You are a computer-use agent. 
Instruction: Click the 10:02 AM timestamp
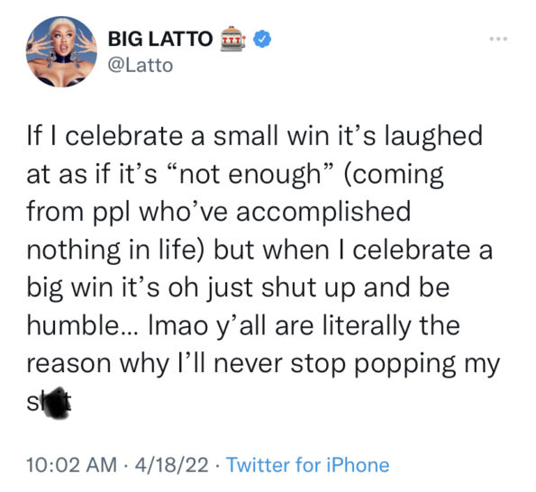pos(71,465)
